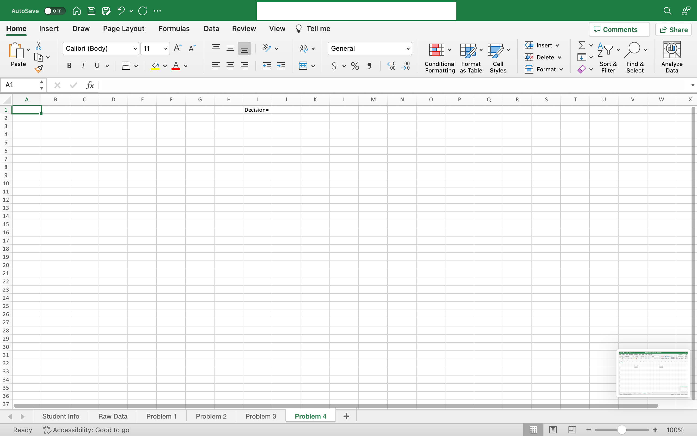Viewport: 697px width, 436px height.
Task: Click the Format Painter brush icon
Action: [39, 69]
